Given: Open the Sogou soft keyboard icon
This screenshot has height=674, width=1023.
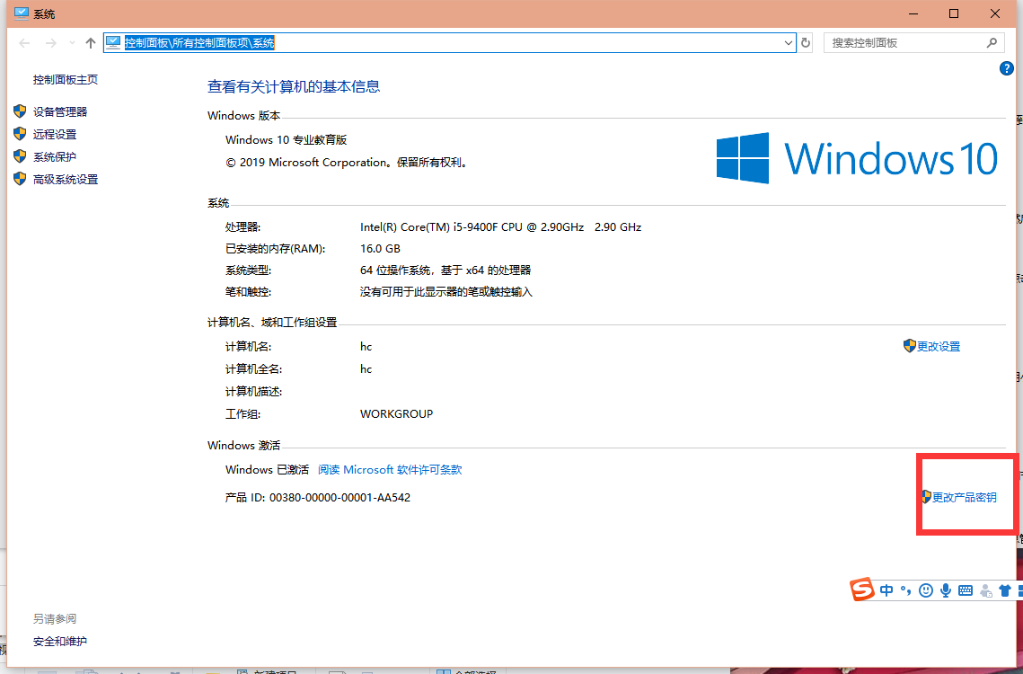Looking at the screenshot, I should (x=966, y=590).
